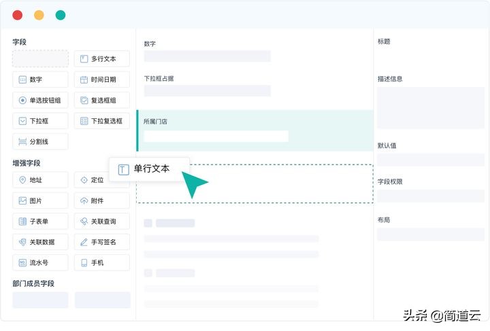This screenshot has height=331, width=490.
Task: Add the 下拉框 dropdown field
Action: 40,121
